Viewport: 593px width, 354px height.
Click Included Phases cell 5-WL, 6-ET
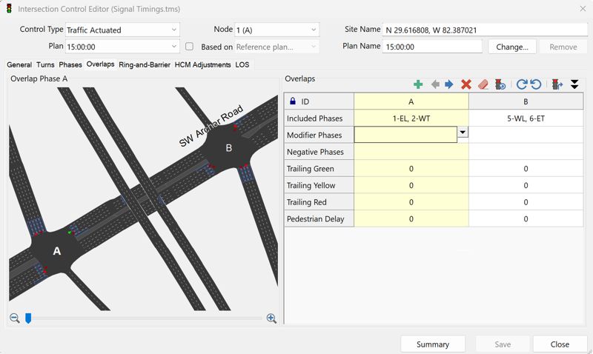pos(526,118)
